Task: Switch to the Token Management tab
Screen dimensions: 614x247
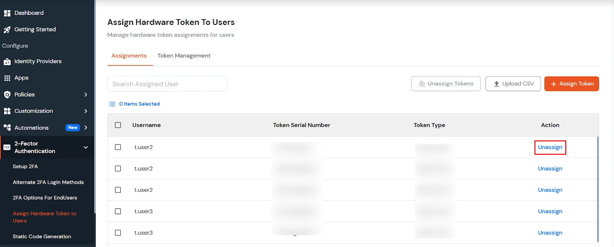Action: (184, 56)
